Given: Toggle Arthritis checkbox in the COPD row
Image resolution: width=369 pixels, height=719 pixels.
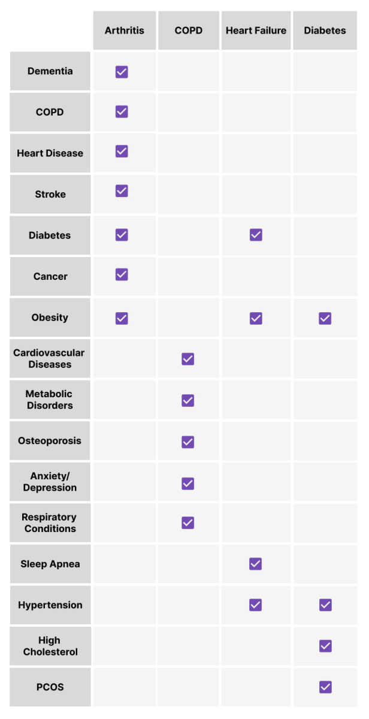Looking at the screenshot, I should click(122, 111).
